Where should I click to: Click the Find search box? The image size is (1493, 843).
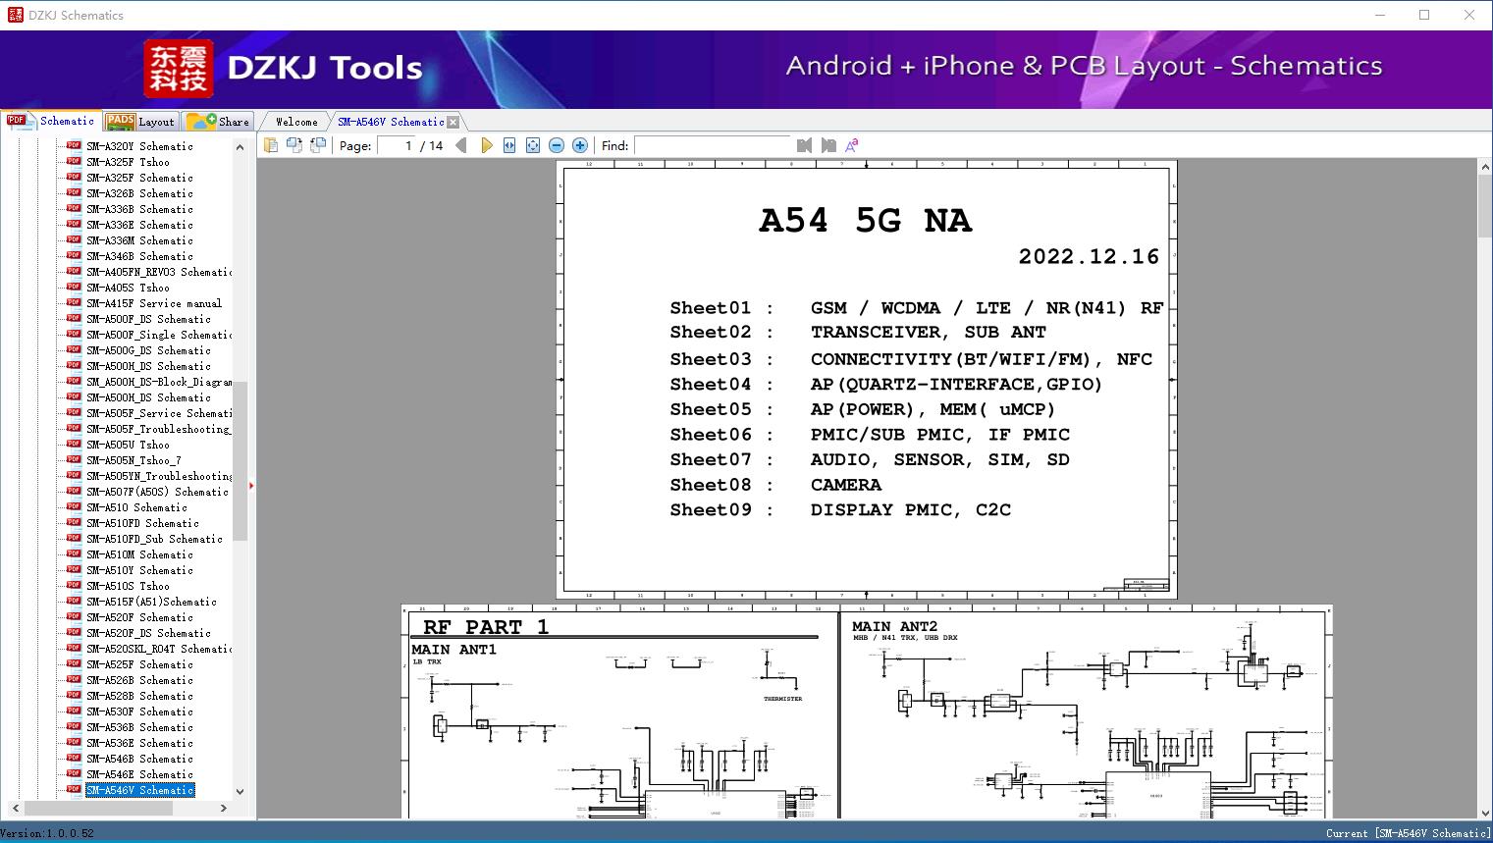[713, 145]
